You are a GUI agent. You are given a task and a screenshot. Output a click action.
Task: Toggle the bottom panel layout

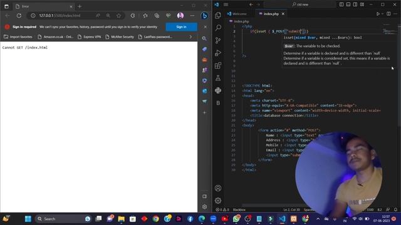click(348, 4)
